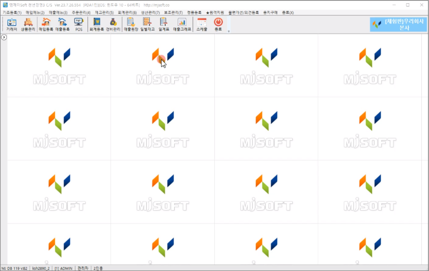Screen dimensions: 429x271
Task: Open toolbar overflow options arrow
Action: point(229,31)
